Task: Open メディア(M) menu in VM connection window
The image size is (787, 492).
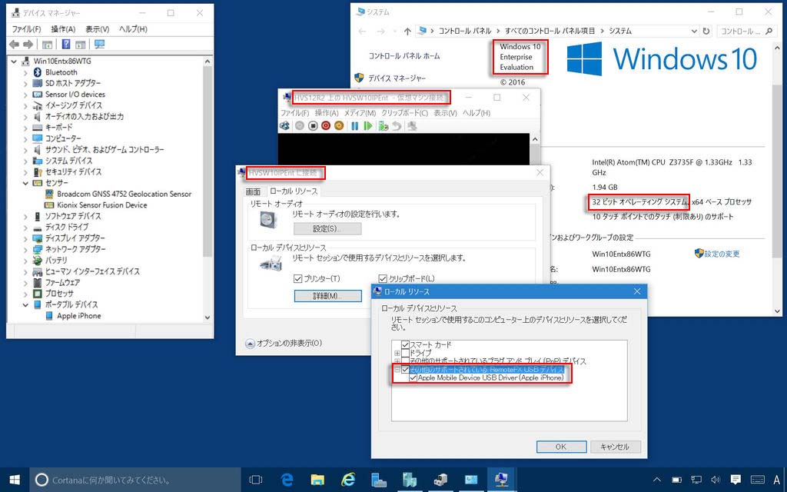Action: pyautogui.click(x=360, y=113)
